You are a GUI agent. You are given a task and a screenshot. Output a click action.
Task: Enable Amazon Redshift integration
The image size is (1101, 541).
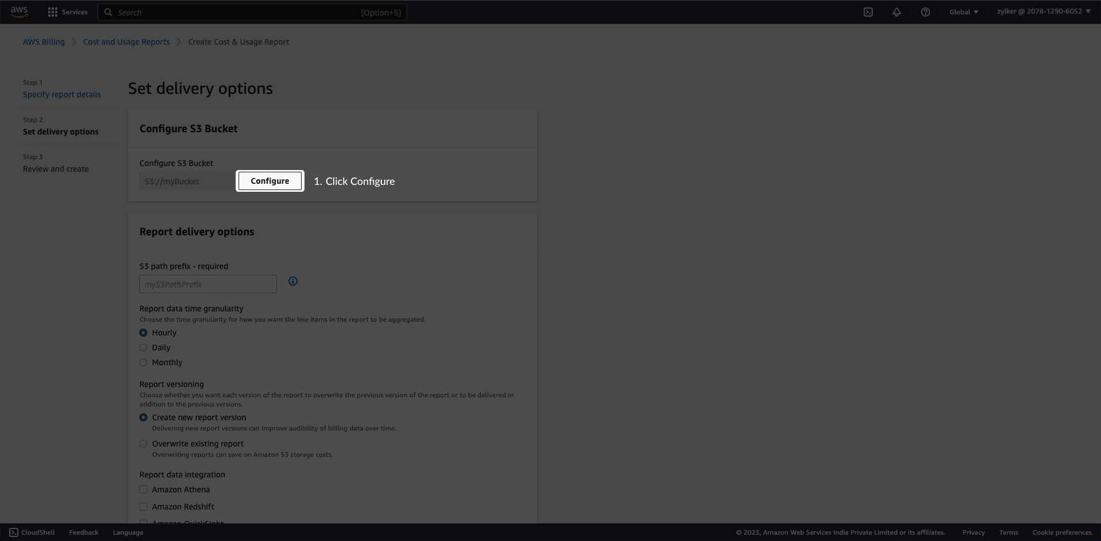coord(143,507)
